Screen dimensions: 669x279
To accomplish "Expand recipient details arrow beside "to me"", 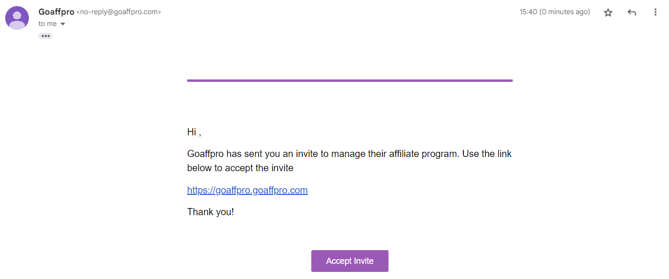I will [x=63, y=24].
